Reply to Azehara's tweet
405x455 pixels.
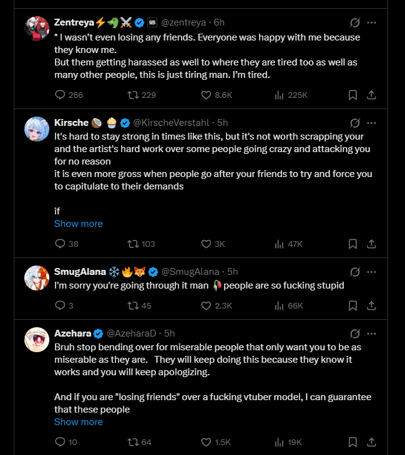coord(61,442)
